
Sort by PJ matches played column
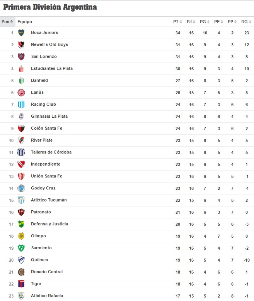tap(191, 22)
